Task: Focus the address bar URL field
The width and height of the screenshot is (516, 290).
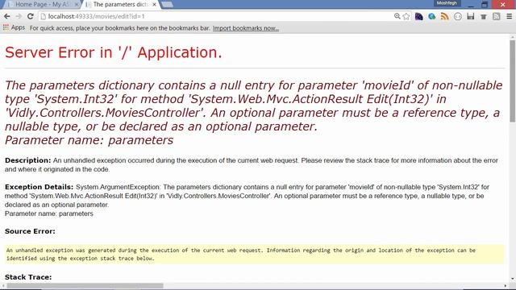Action: point(217,16)
